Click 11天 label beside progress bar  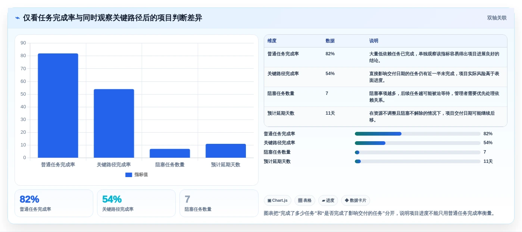tap(488, 161)
